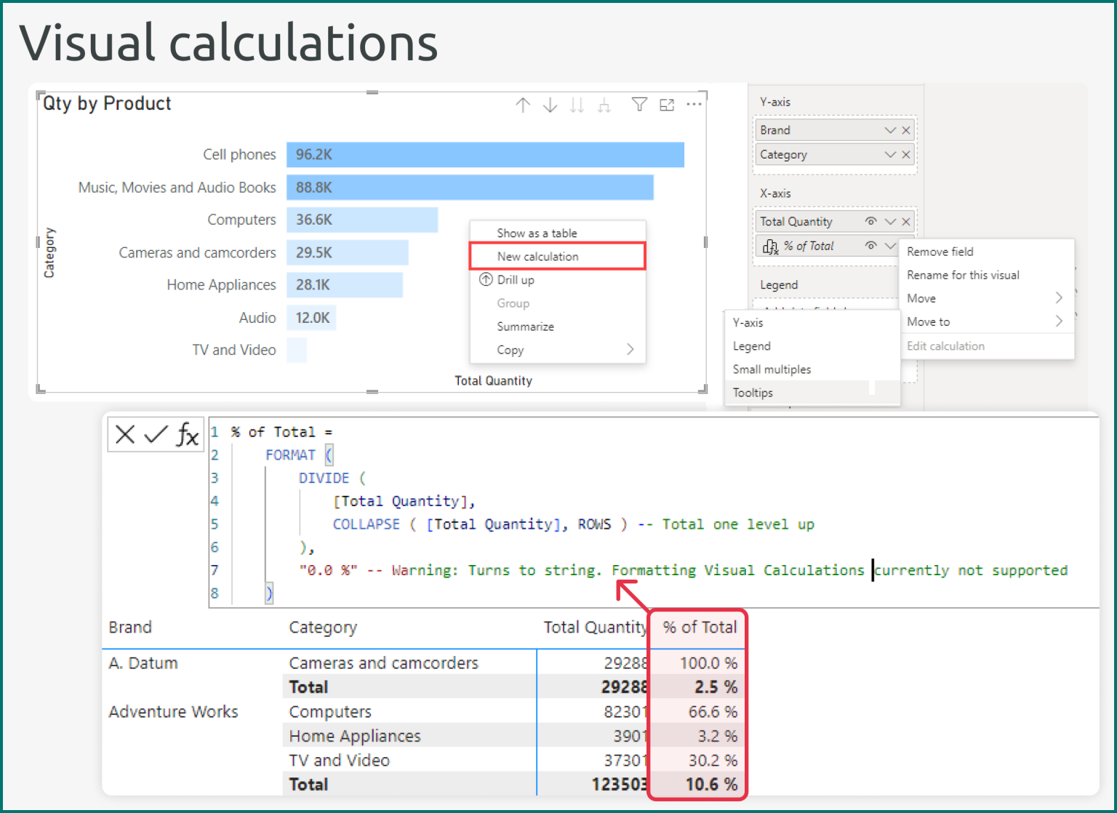This screenshot has height=813, width=1117.
Task: Click the filter icon on the visual header
Action: (x=639, y=105)
